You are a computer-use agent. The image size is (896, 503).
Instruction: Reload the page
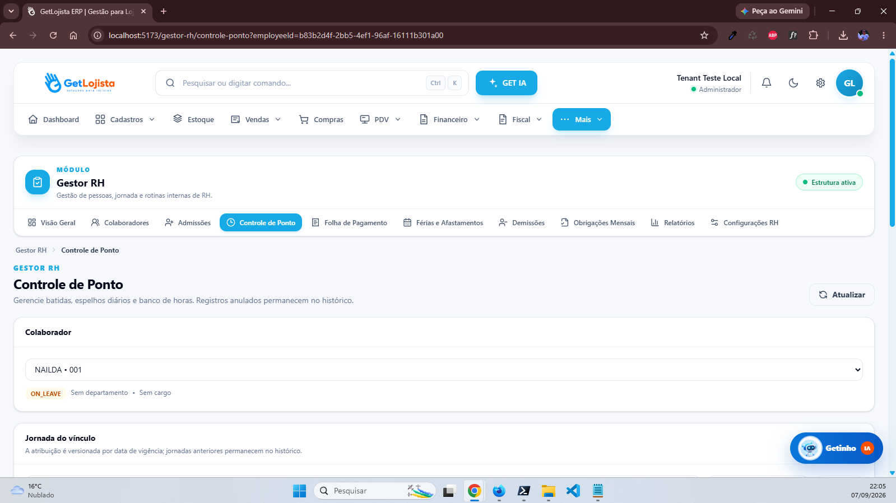click(x=53, y=35)
